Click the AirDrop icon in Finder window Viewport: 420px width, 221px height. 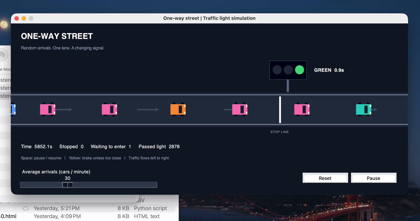point(3,55)
